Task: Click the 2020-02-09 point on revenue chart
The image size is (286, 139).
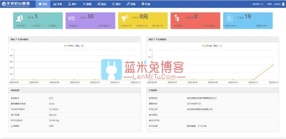Action: (75, 80)
